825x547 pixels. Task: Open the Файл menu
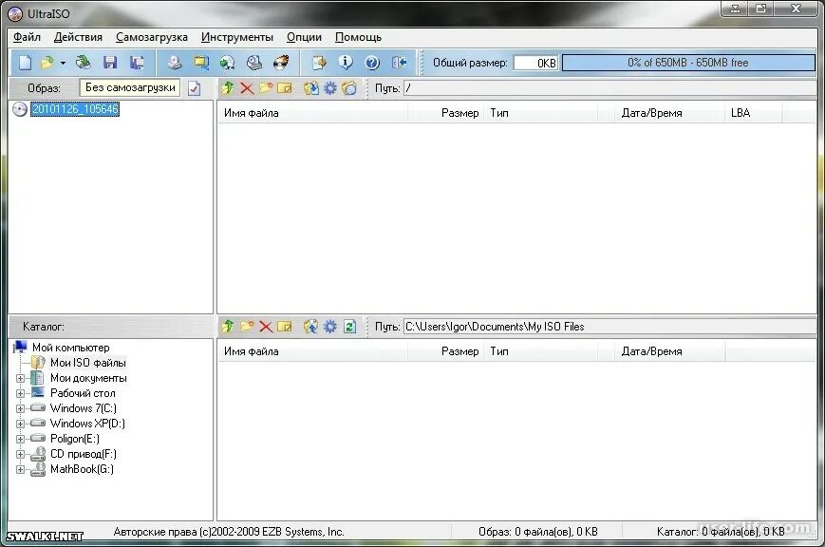(x=27, y=37)
